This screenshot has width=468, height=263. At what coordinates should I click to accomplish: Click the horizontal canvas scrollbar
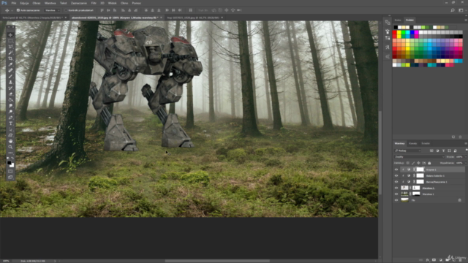click(217, 261)
